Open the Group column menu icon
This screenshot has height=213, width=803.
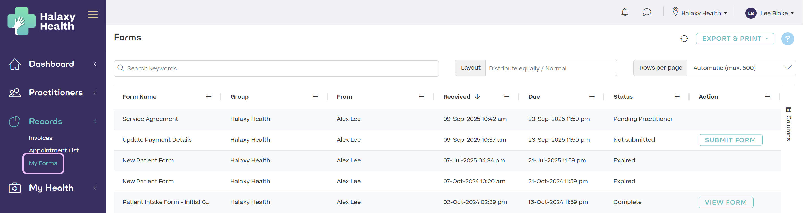coord(315,97)
